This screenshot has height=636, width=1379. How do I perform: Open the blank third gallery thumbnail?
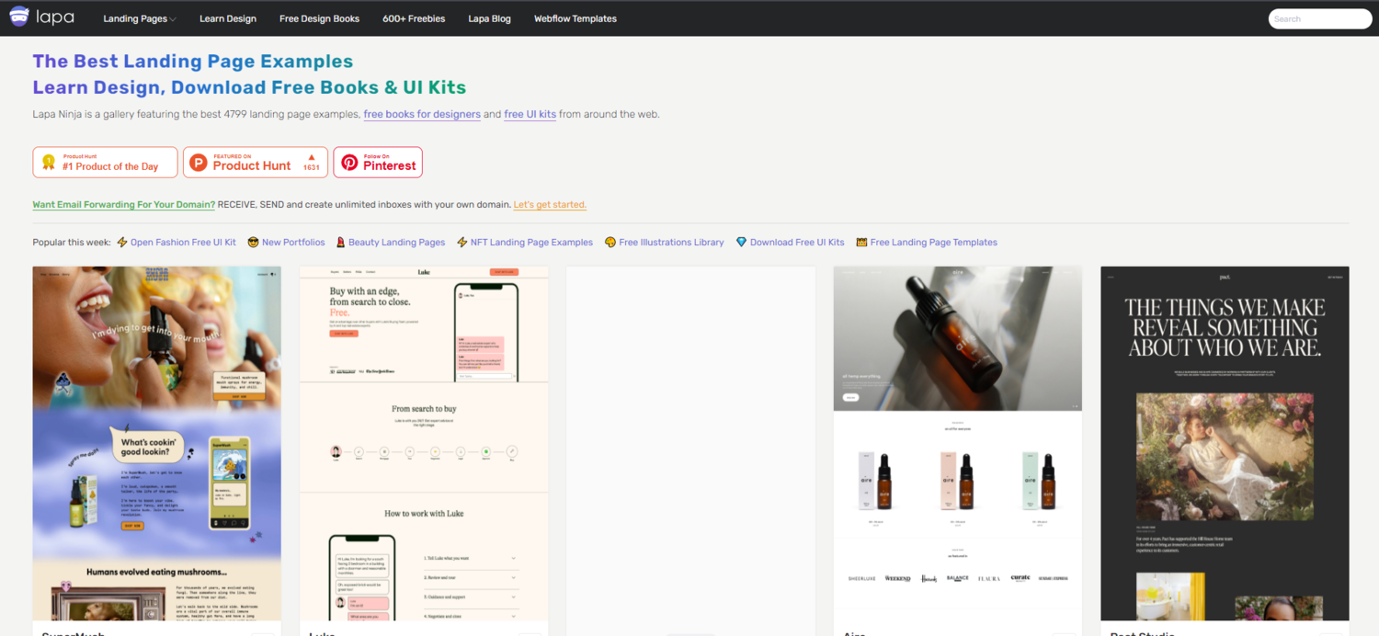tap(690, 443)
